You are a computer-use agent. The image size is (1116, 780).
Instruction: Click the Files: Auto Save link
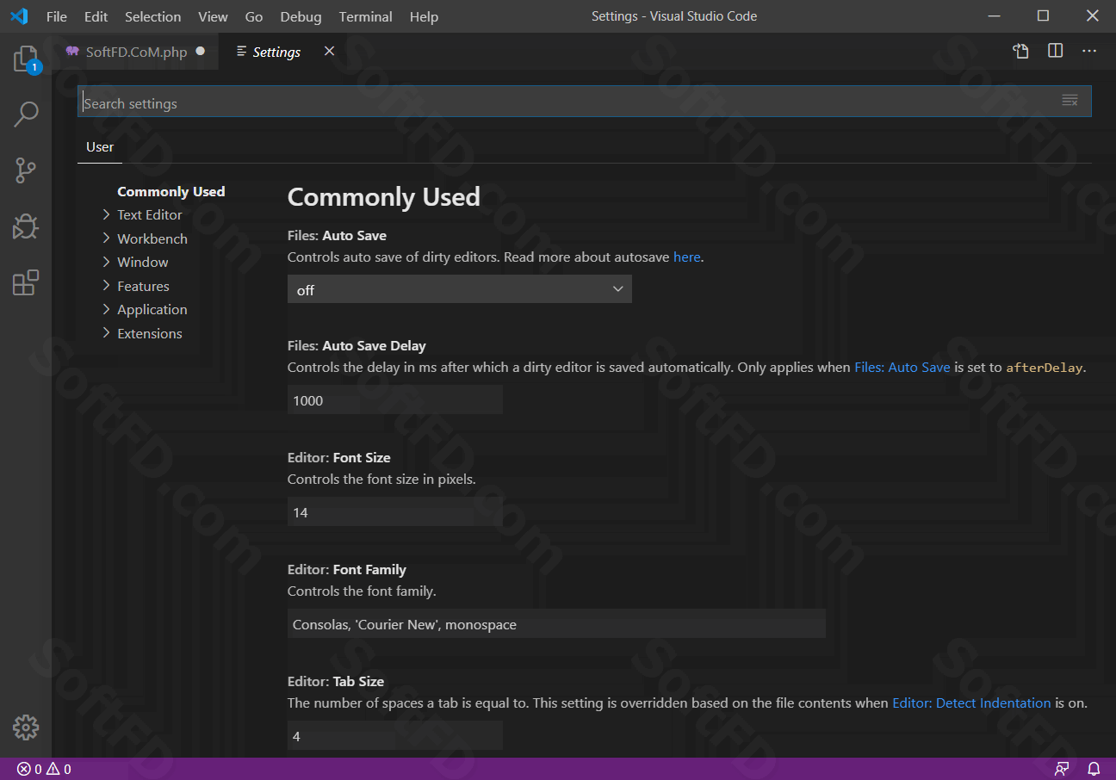[902, 367]
